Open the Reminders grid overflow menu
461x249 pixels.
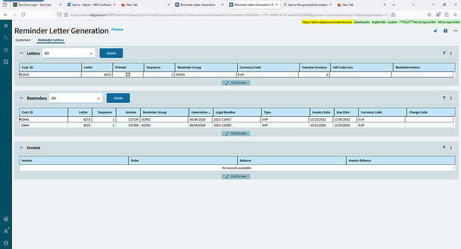[x=451, y=98]
